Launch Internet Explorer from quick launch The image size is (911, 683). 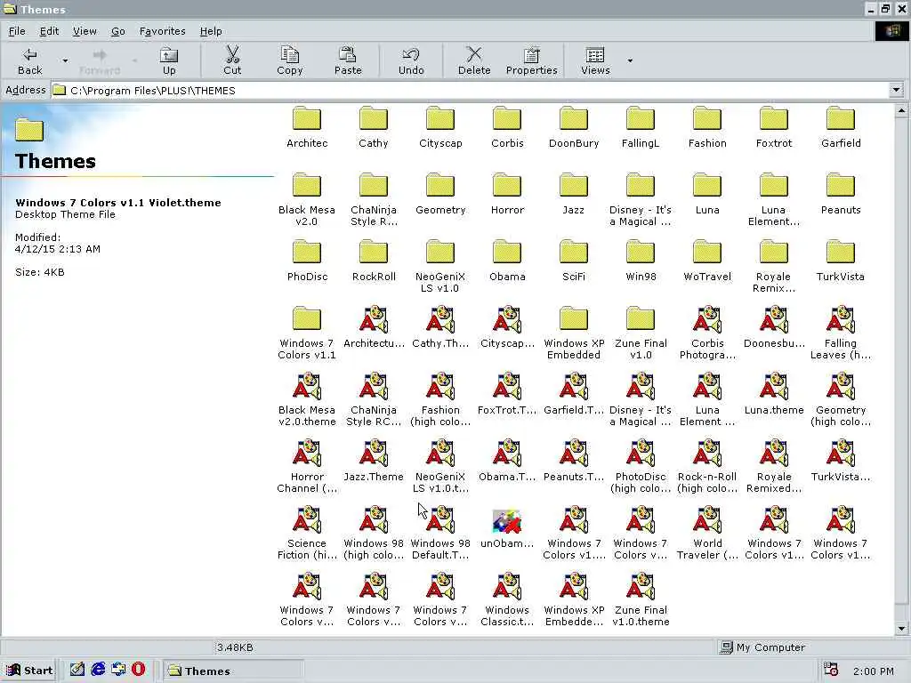tap(98, 670)
